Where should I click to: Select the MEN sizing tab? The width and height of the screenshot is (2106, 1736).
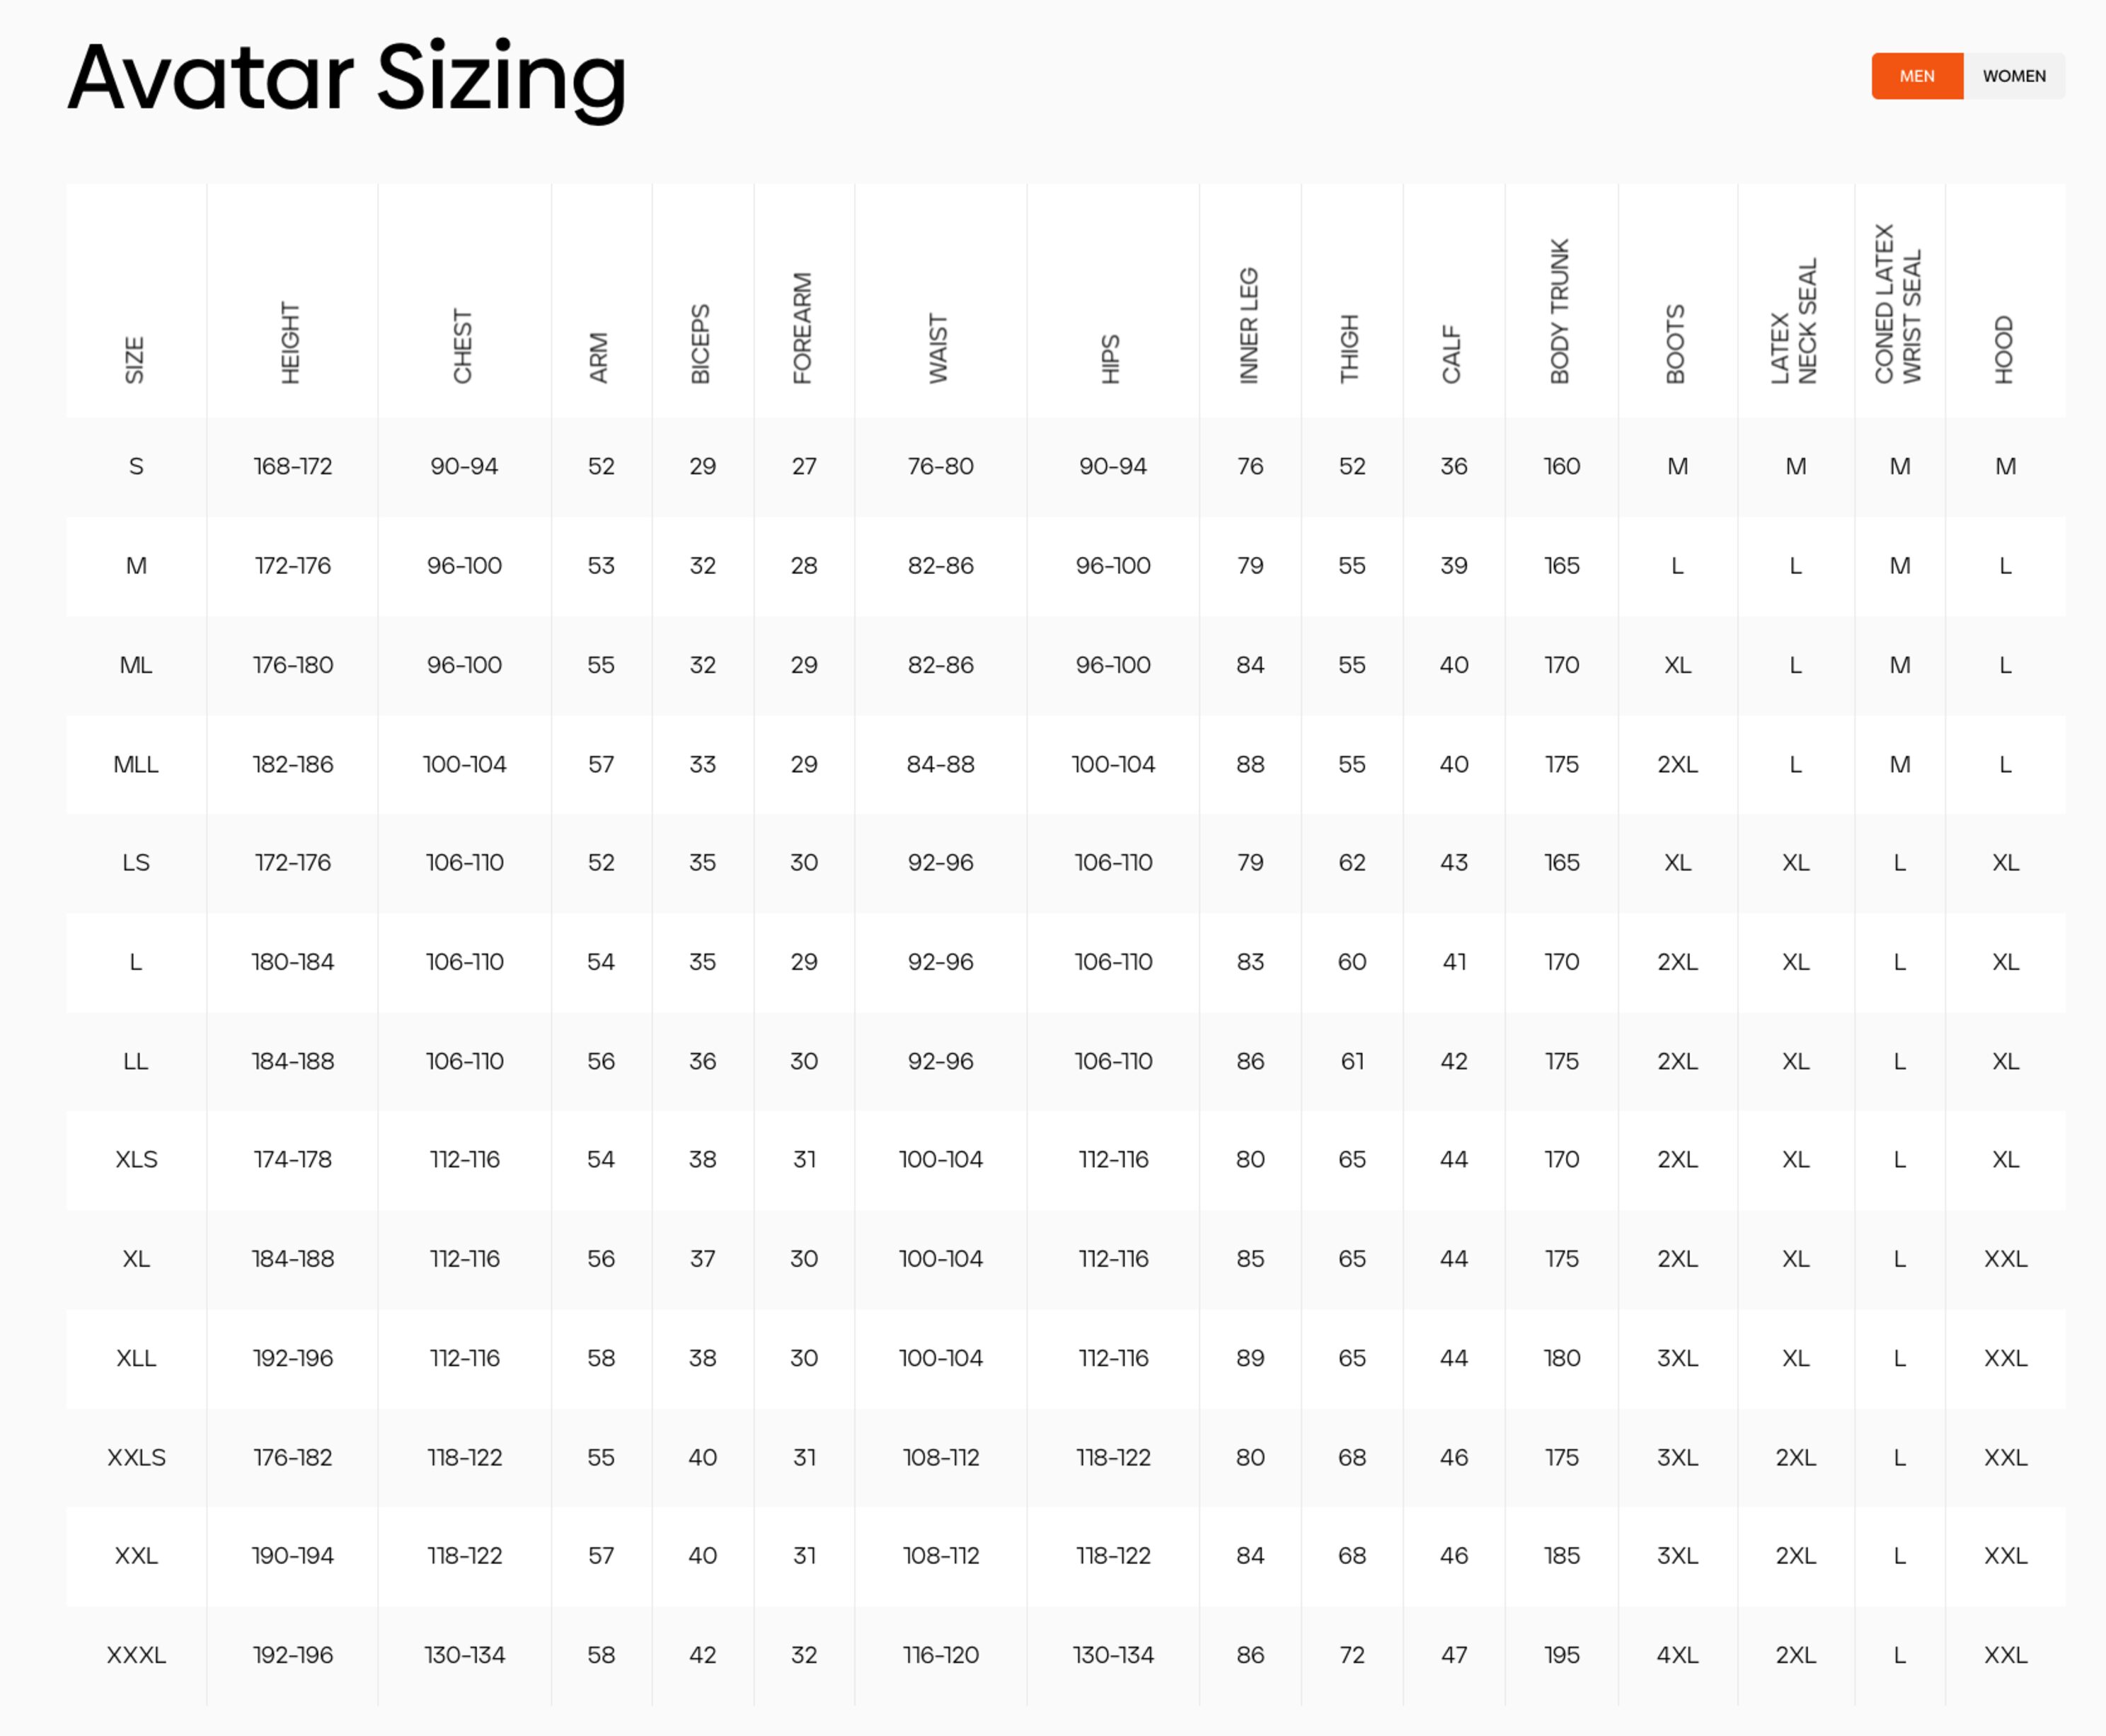(x=1917, y=76)
